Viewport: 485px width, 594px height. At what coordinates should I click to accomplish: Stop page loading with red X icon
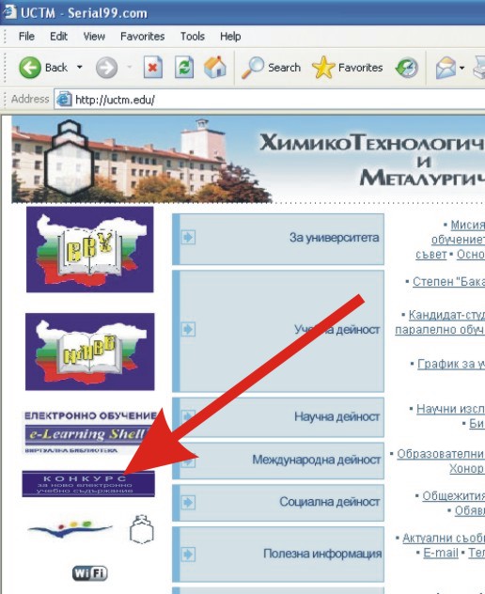(x=152, y=68)
